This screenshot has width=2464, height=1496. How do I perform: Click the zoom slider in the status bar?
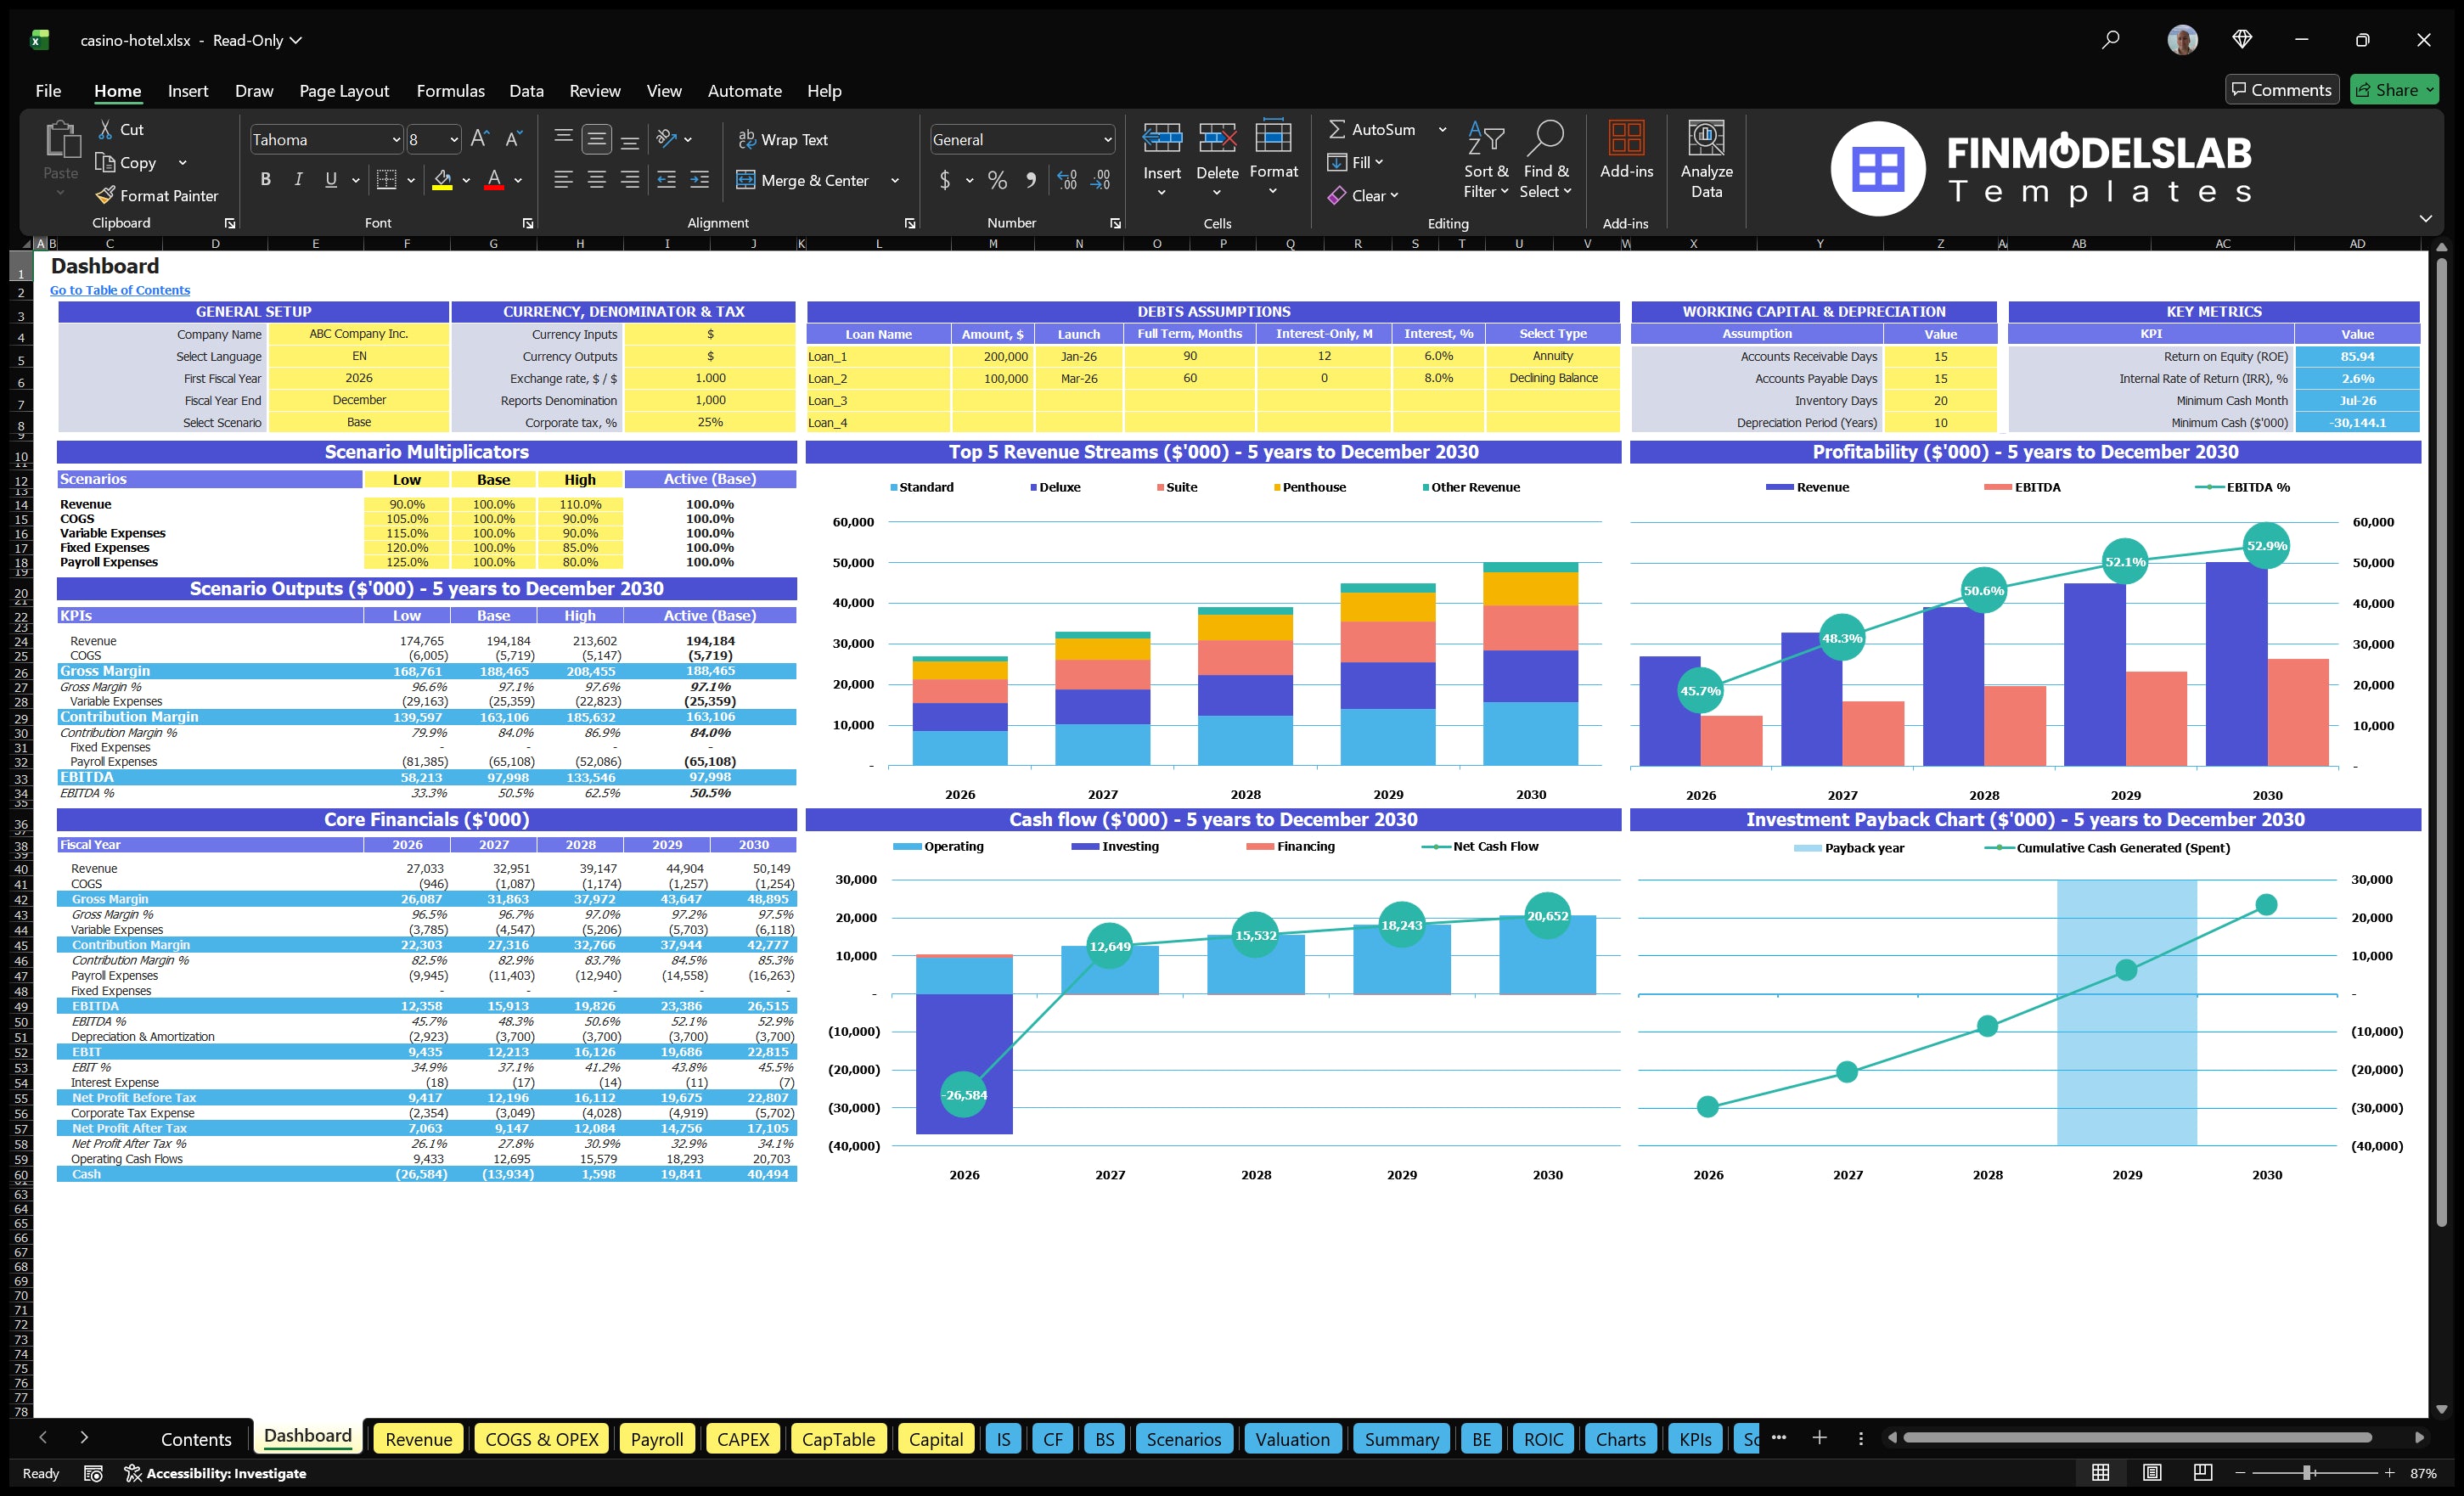[2307, 1473]
